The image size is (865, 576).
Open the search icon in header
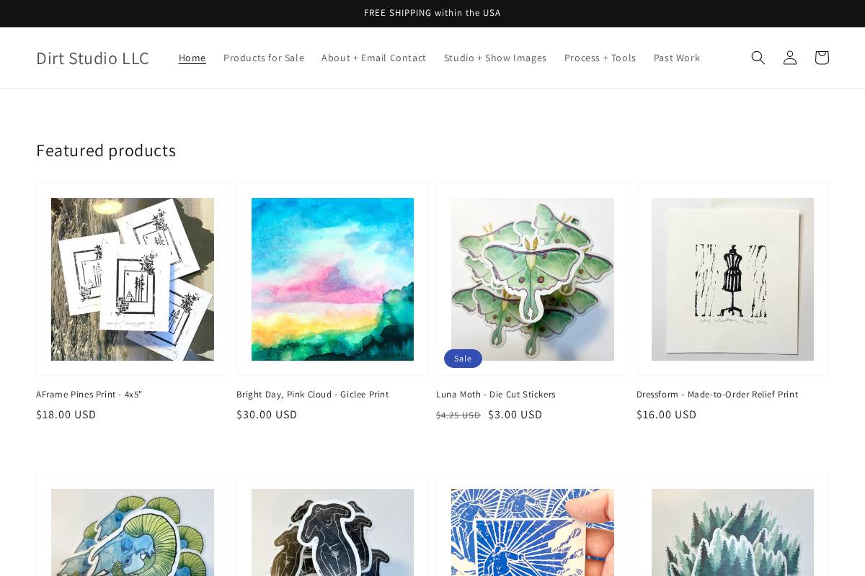(x=758, y=58)
